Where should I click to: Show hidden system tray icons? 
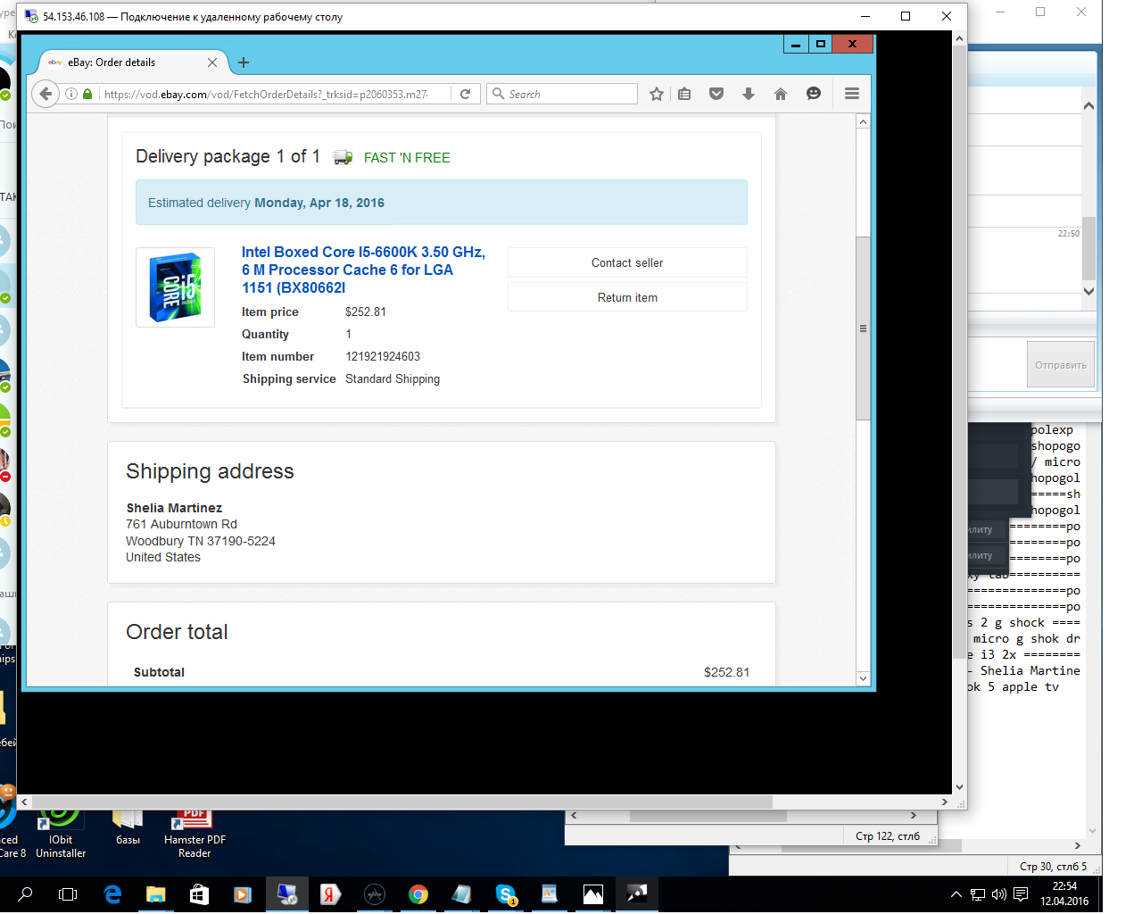[956, 894]
